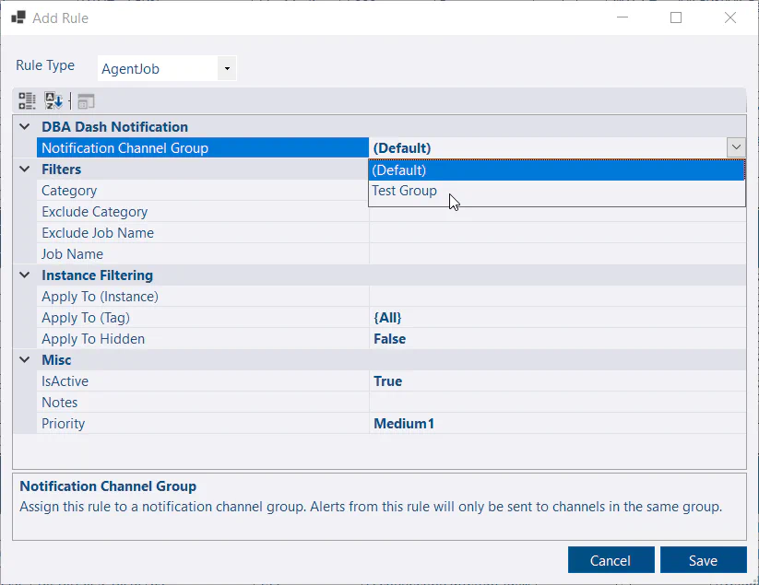Click the Property Pages icon
Image resolution: width=759 pixels, height=585 pixels.
pos(86,101)
